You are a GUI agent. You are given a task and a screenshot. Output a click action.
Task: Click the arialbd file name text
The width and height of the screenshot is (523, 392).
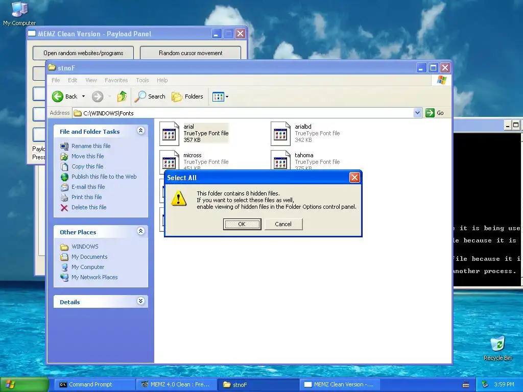pos(303,127)
